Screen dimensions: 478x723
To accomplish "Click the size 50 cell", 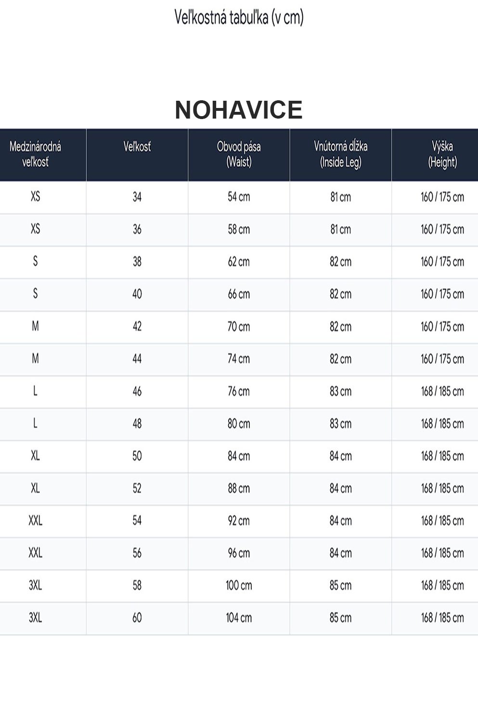I will 137,456.
